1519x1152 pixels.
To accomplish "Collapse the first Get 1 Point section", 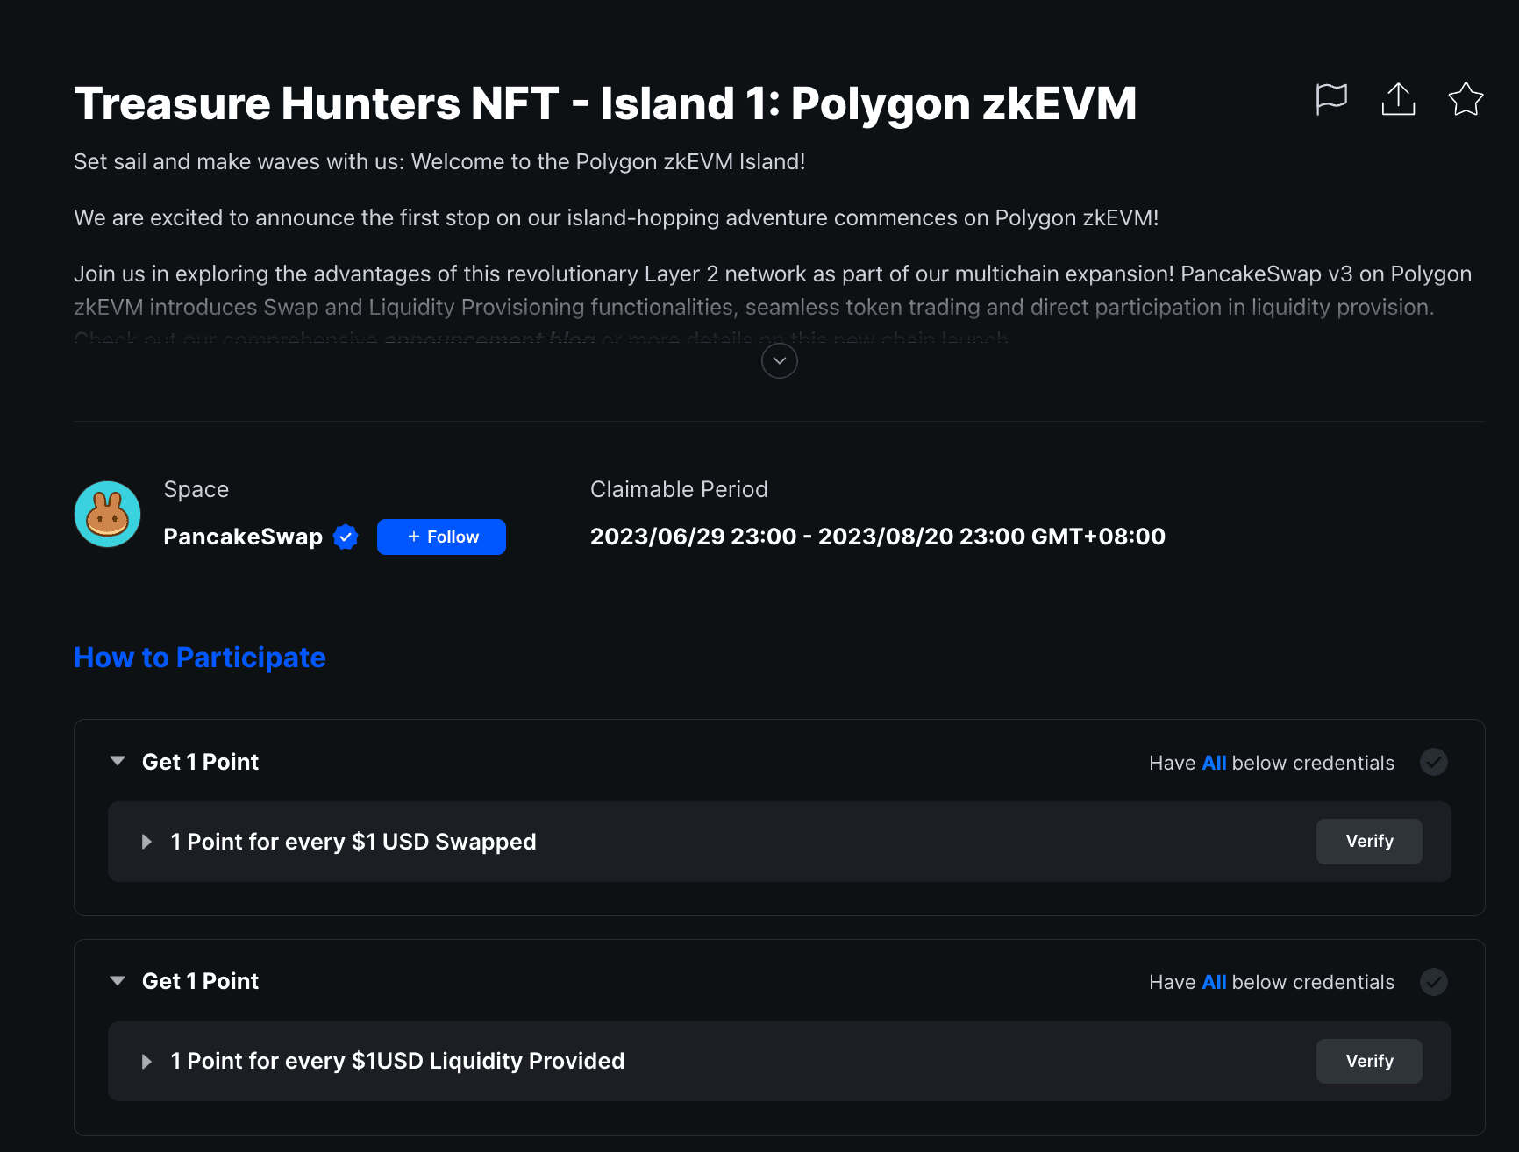I will 118,761.
